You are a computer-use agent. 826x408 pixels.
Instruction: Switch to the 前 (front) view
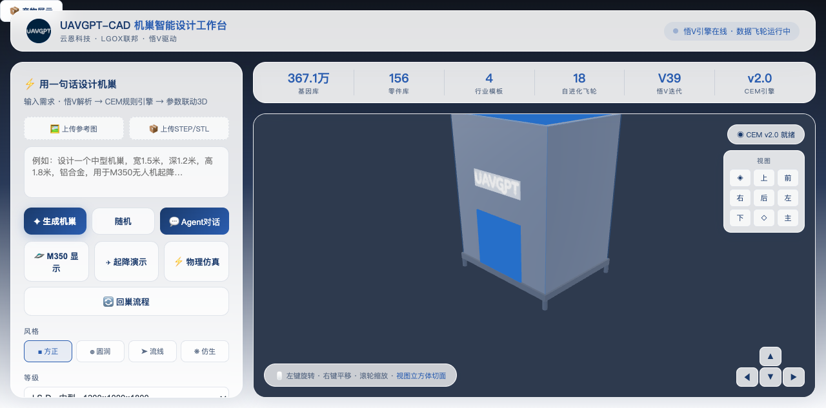[788, 178]
